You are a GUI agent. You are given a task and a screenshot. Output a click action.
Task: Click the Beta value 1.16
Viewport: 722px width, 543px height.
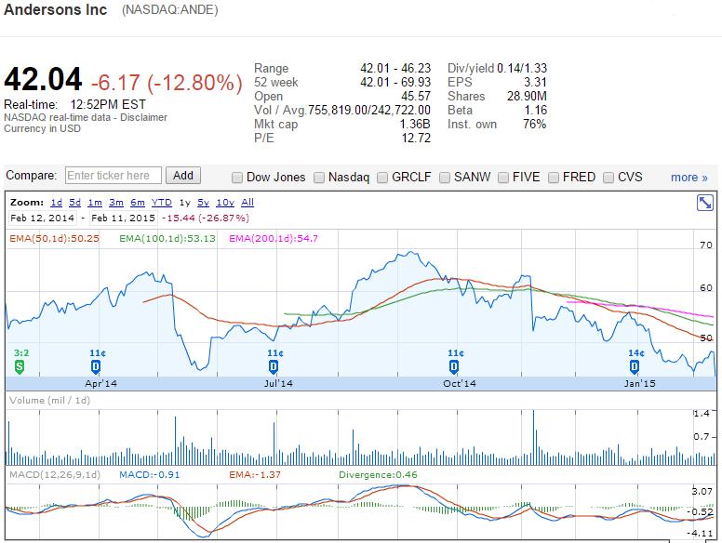tap(536, 110)
